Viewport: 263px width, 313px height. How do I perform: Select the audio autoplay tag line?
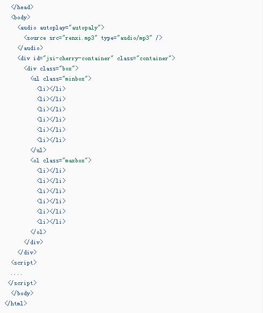tap(61, 27)
